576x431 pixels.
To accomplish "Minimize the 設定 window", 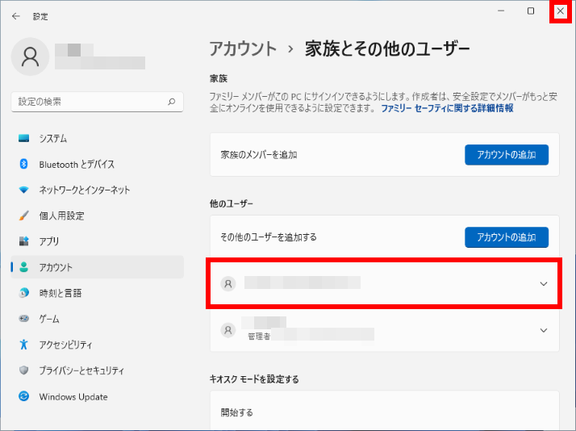I will 501,11.
